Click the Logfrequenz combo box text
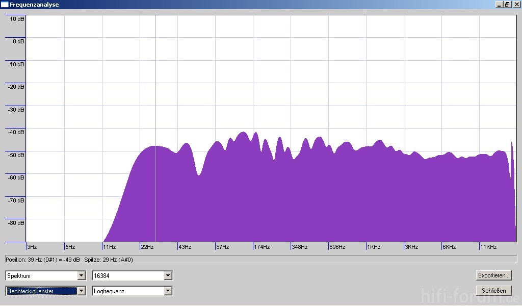 pos(128,291)
